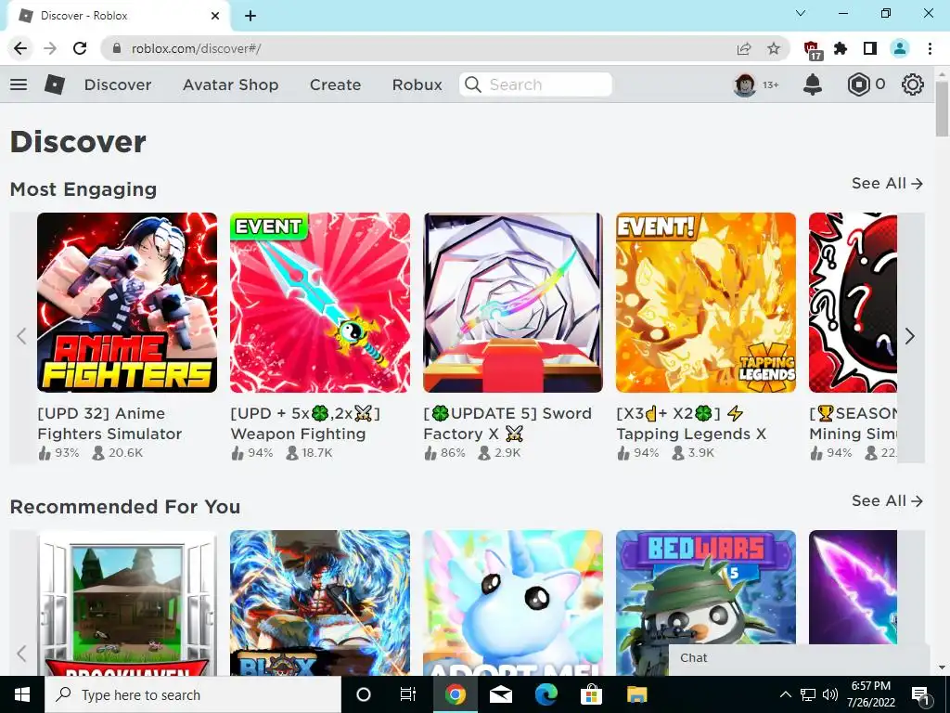Open the Discover menu item
950x713 pixels.
click(x=118, y=84)
